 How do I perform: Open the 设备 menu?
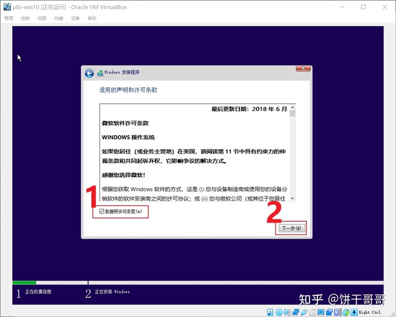(75, 18)
